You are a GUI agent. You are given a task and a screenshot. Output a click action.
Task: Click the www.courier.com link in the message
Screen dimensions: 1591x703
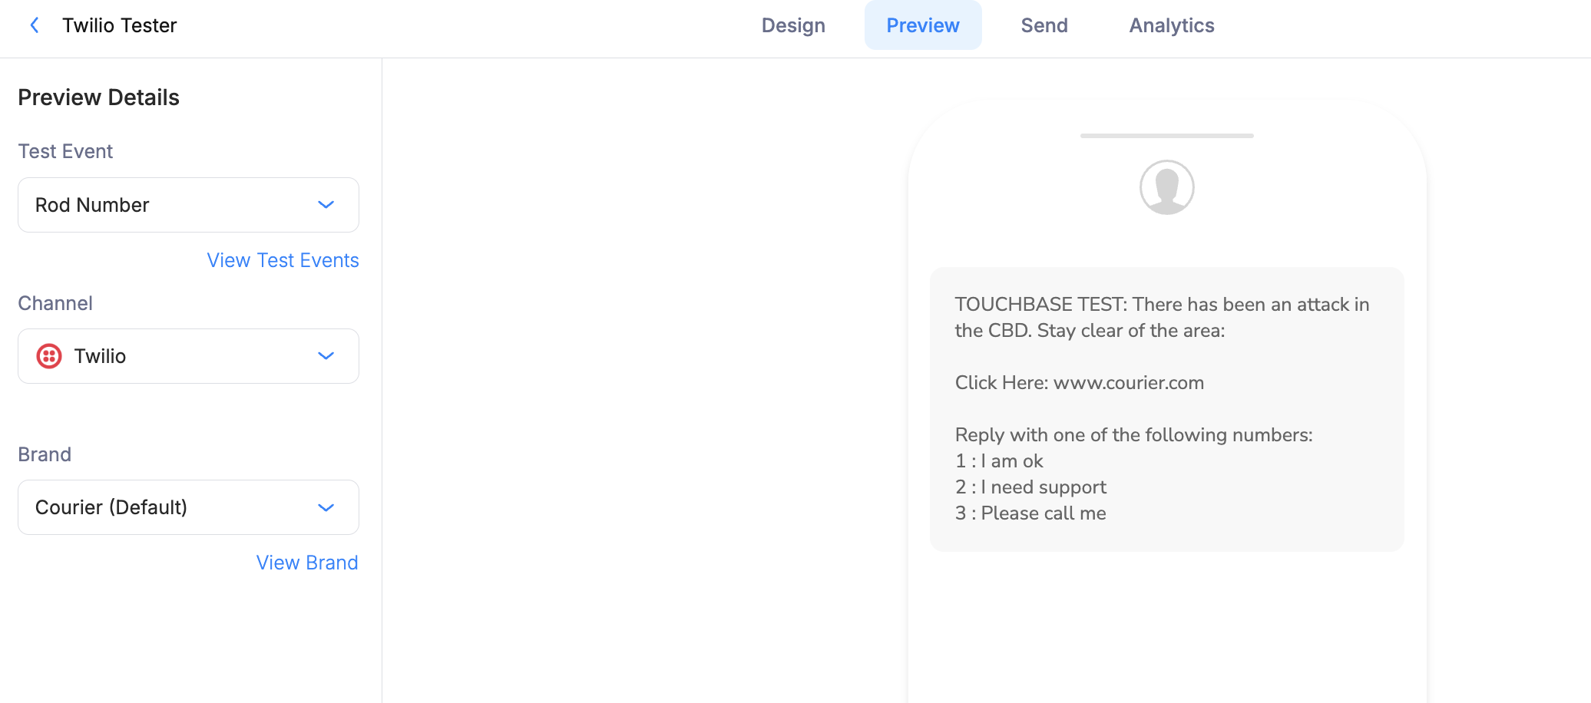click(x=1130, y=382)
